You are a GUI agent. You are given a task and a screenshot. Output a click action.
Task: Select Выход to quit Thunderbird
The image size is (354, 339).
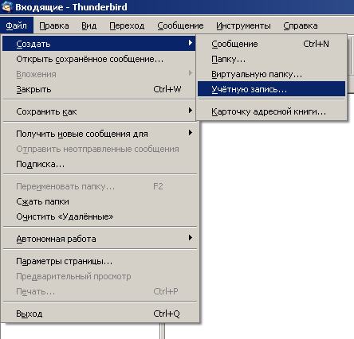click(100, 314)
